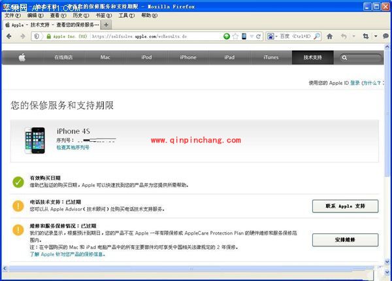The width and height of the screenshot is (392, 281).
Task: Click the undo arrow toolbar icon
Action: click(x=344, y=37)
